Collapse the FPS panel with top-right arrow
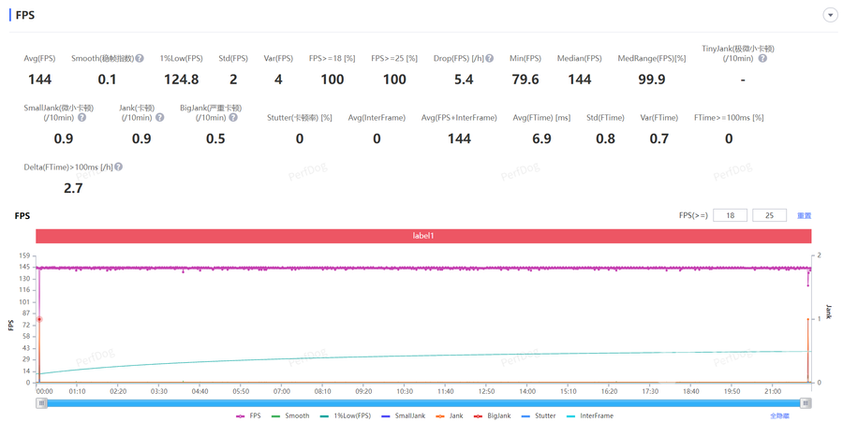Viewport: 843px width, 422px height. click(830, 15)
